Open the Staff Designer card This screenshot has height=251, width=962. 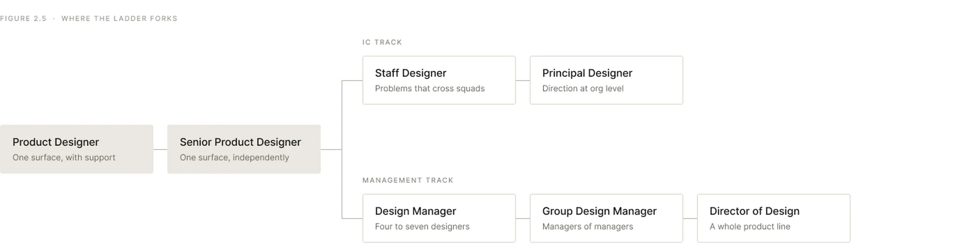coord(439,80)
